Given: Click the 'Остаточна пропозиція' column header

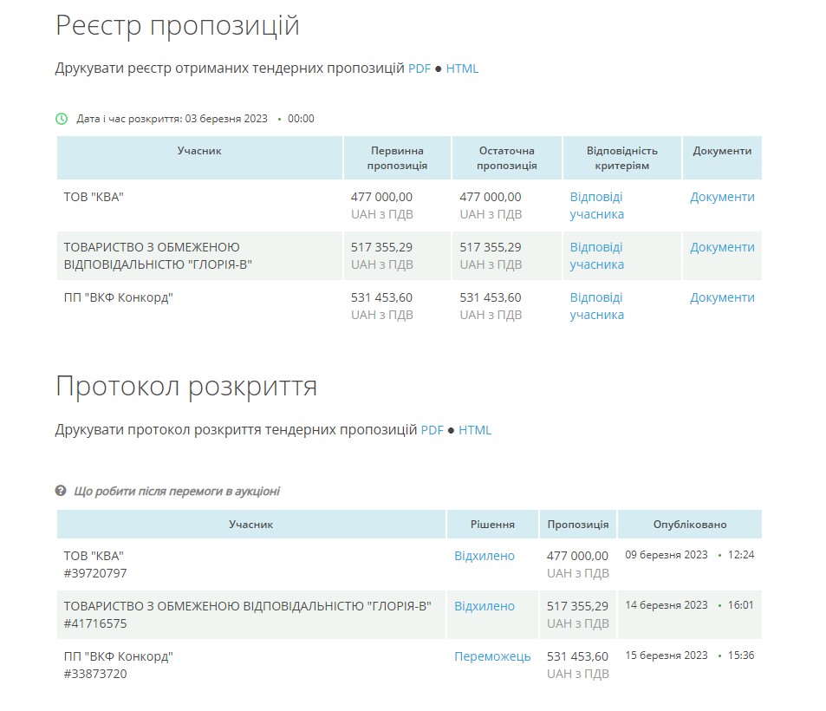Looking at the screenshot, I should point(507,158).
